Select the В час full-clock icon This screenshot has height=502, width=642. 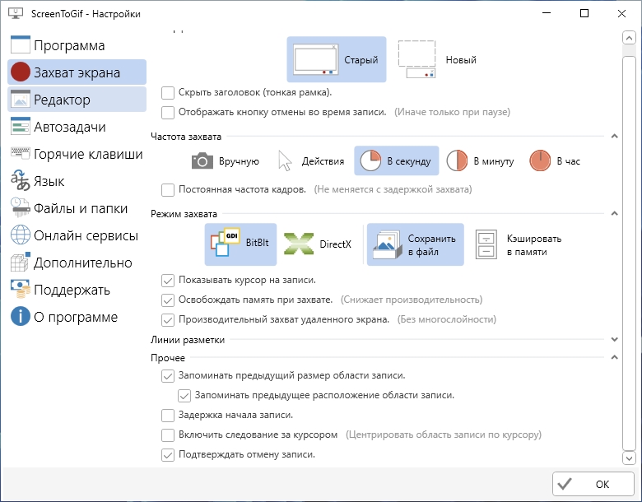click(540, 160)
